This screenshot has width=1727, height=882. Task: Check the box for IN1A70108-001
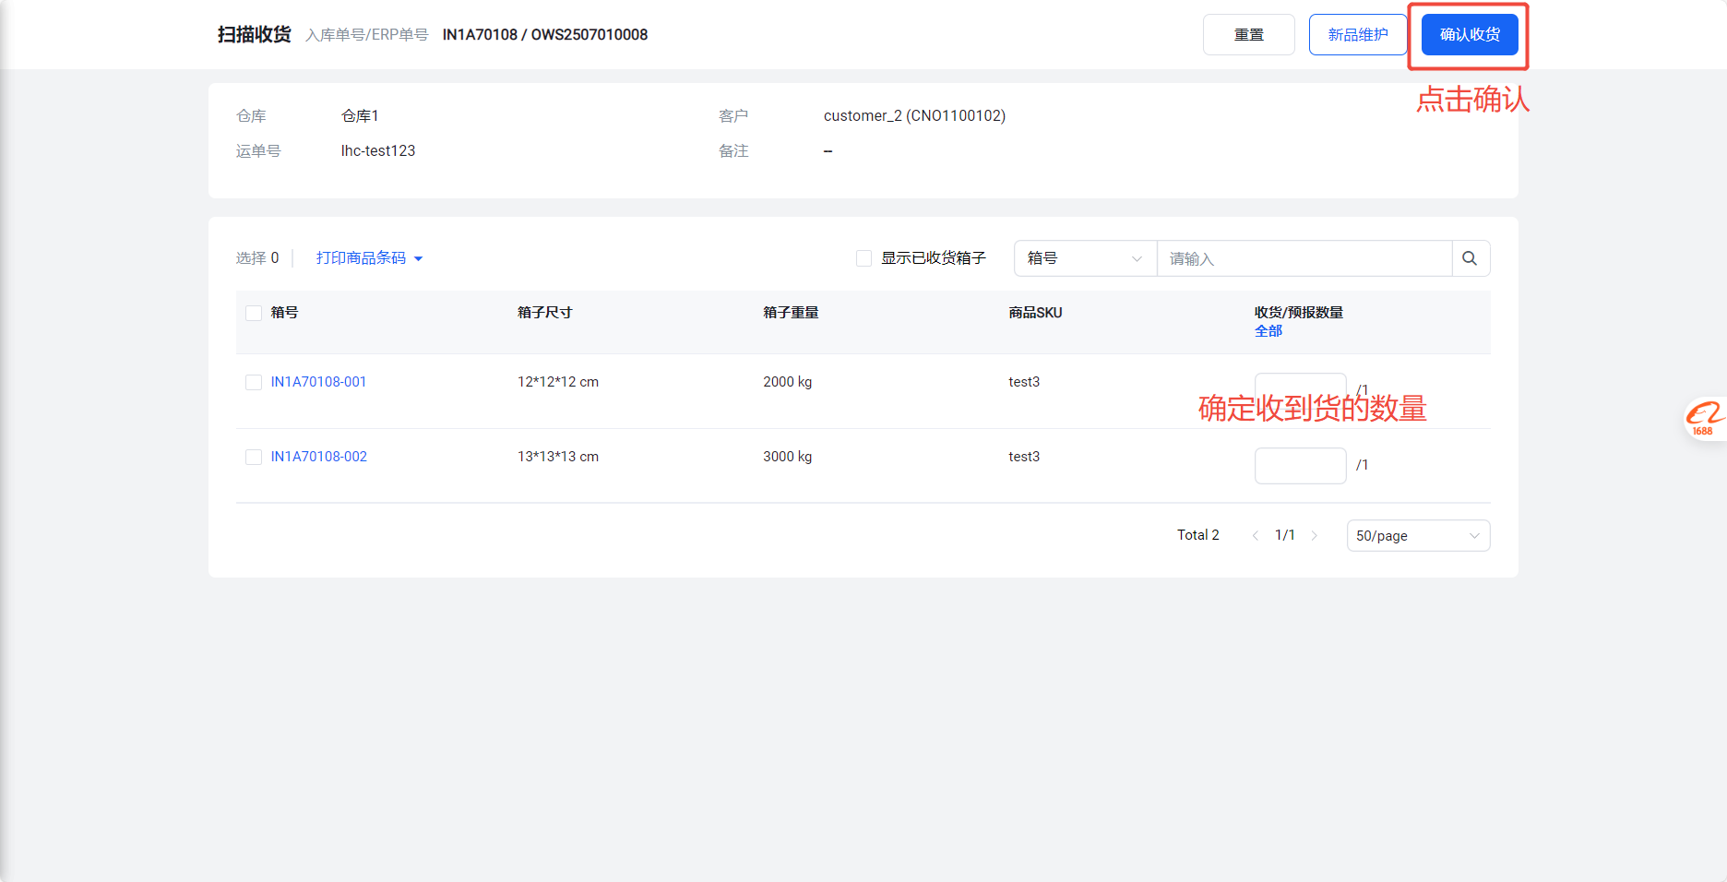coord(254,382)
